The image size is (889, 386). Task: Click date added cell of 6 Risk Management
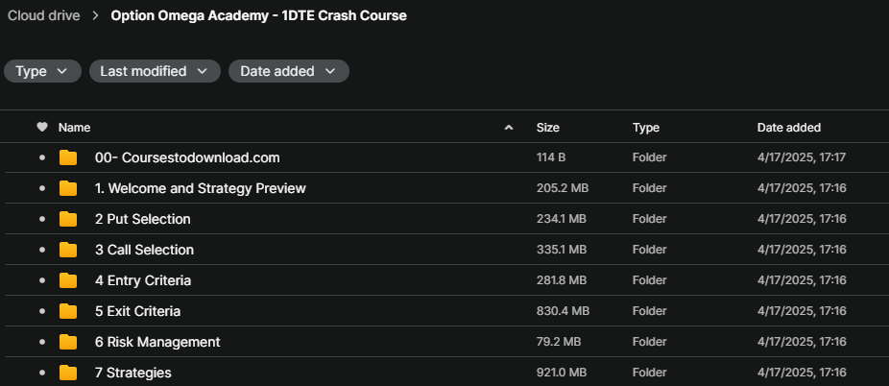pyautogui.click(x=802, y=342)
